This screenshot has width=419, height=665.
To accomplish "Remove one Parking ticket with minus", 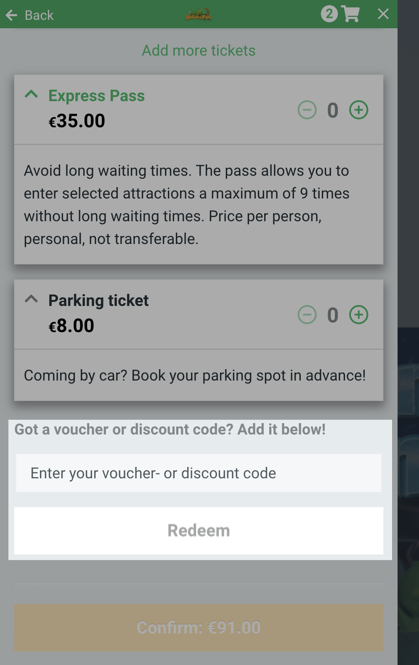I will click(307, 315).
